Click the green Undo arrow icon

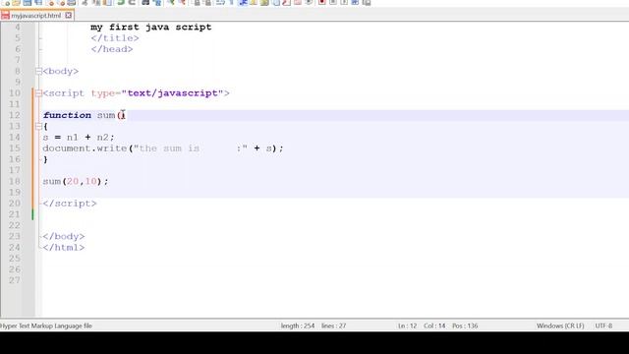(x=120, y=2)
